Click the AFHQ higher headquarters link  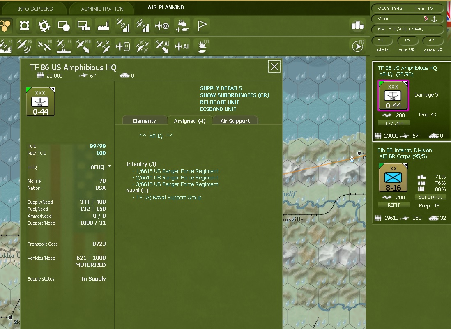pos(156,136)
